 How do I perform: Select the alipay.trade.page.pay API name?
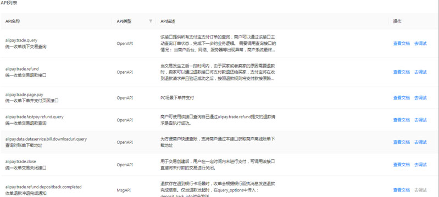pos(24,95)
